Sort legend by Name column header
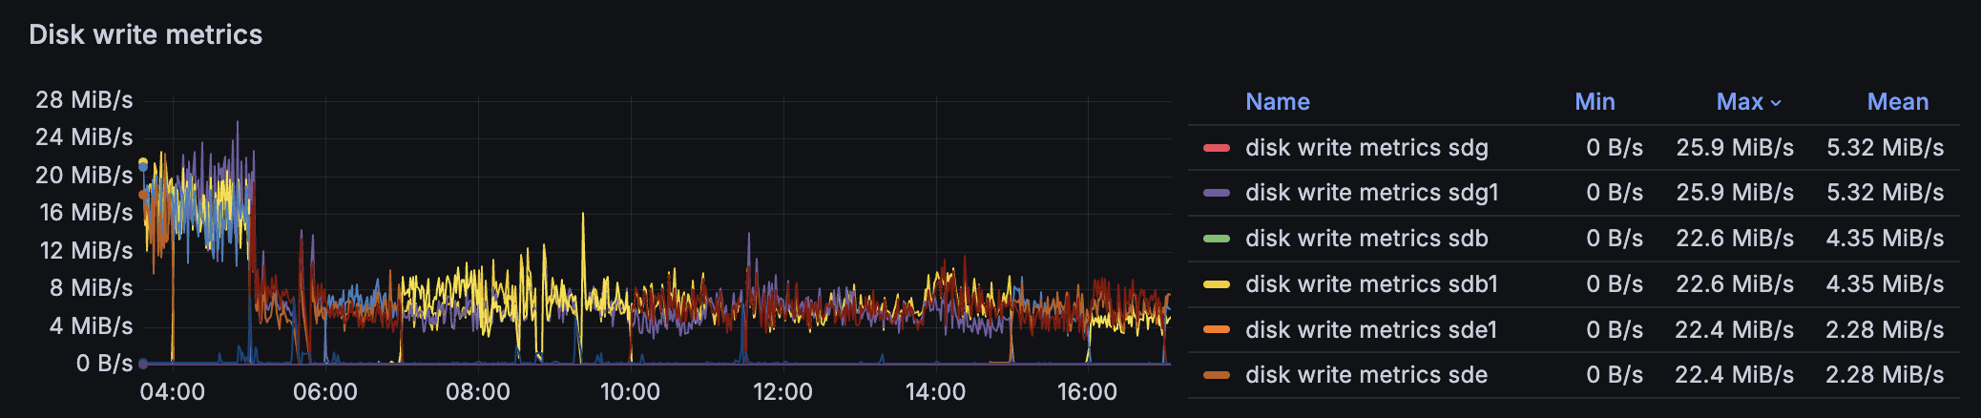 (x=1277, y=102)
